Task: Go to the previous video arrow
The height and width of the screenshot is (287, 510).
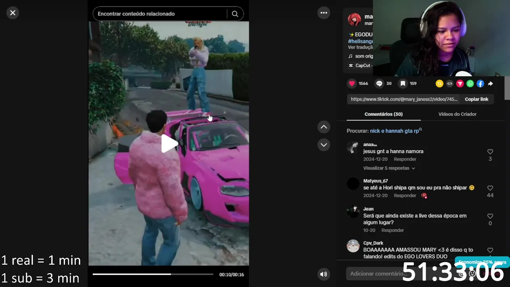Action: [x=324, y=127]
